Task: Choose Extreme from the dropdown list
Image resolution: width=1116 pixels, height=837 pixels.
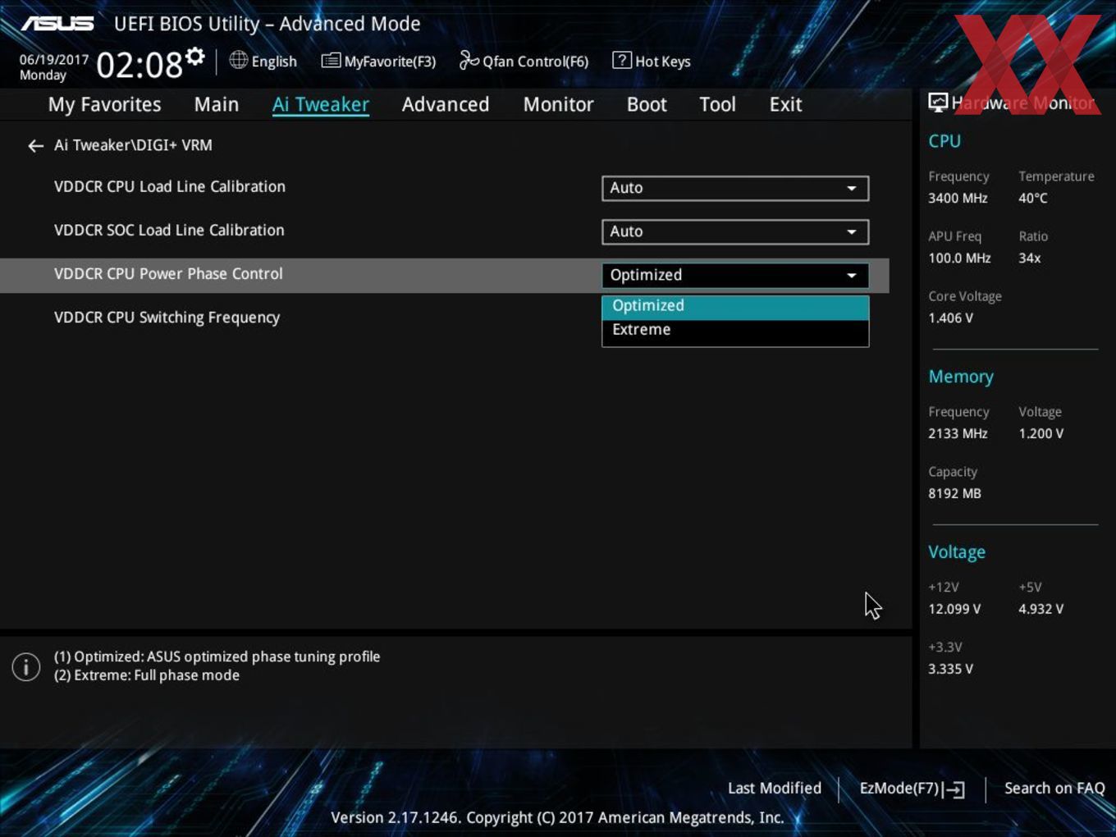Action: click(x=735, y=330)
